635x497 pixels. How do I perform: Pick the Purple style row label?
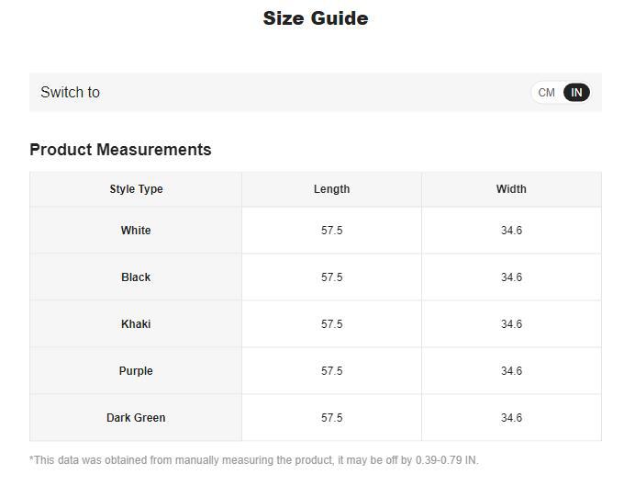pyautogui.click(x=136, y=371)
